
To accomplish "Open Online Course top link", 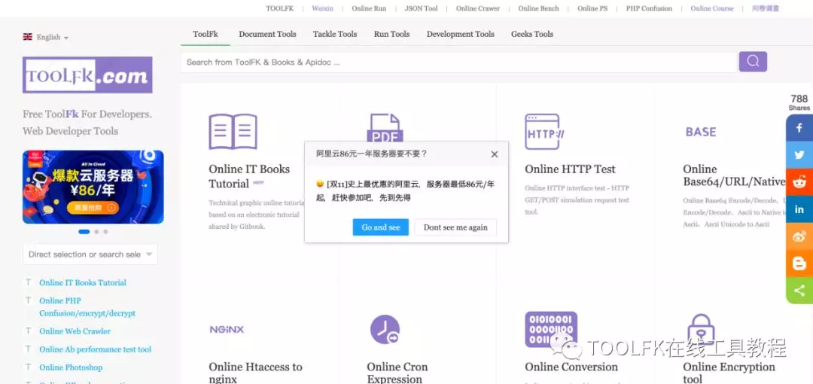I will [712, 8].
